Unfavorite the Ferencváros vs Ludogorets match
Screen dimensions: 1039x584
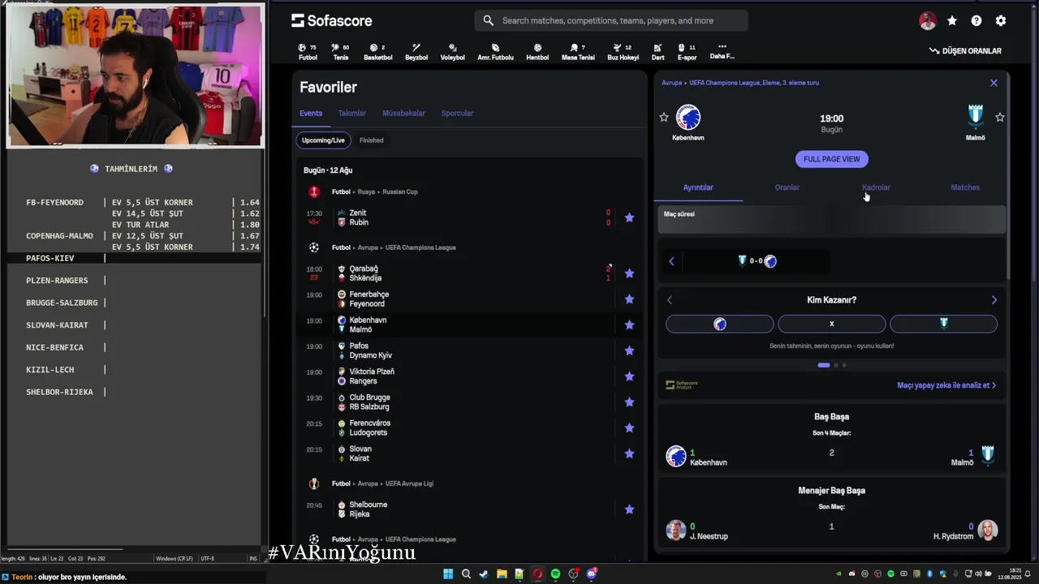629,428
